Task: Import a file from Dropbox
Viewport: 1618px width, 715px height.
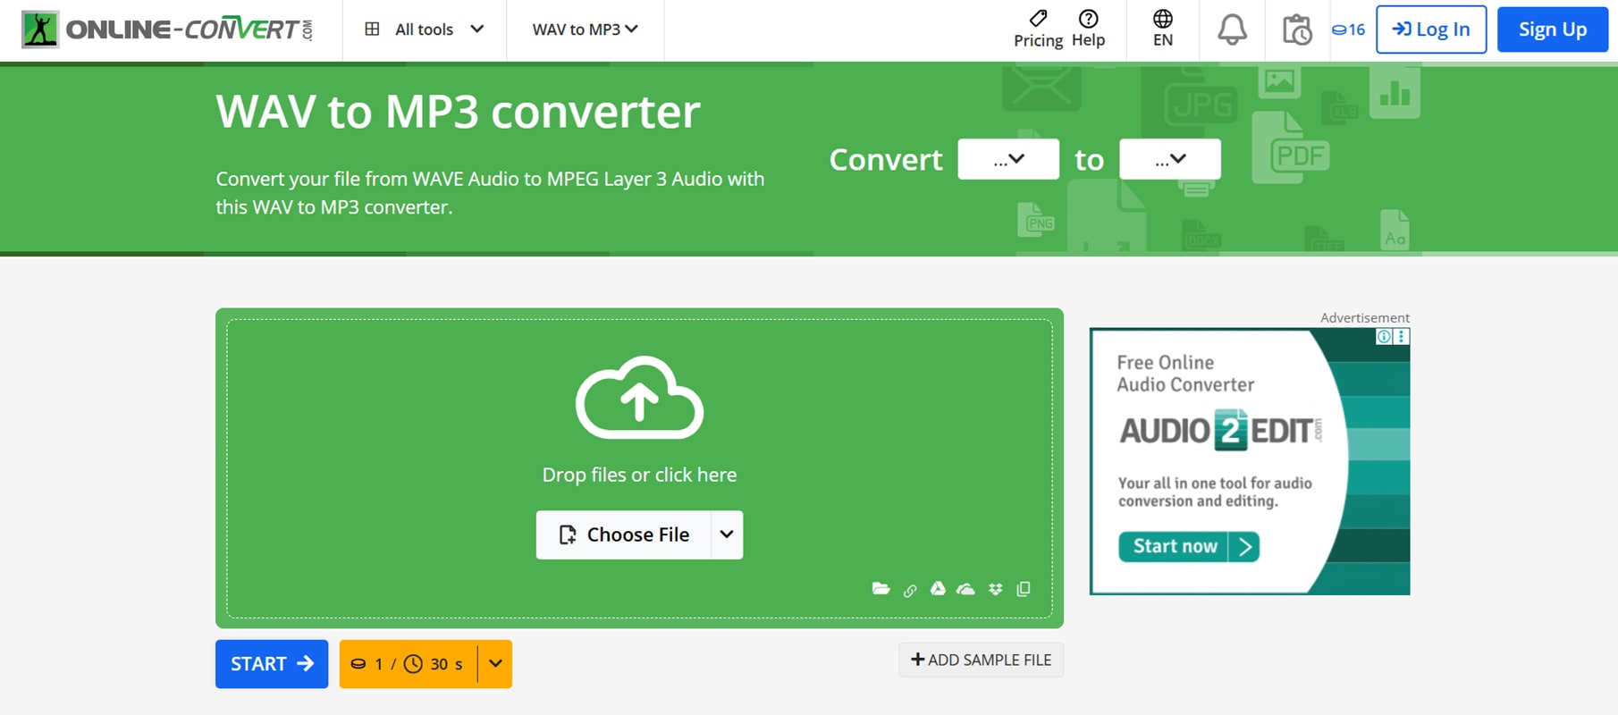Action: tap(995, 589)
